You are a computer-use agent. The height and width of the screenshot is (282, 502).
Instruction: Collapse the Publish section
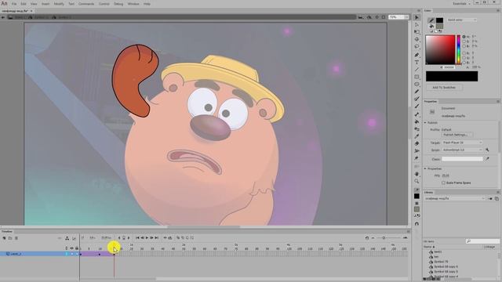coord(425,123)
